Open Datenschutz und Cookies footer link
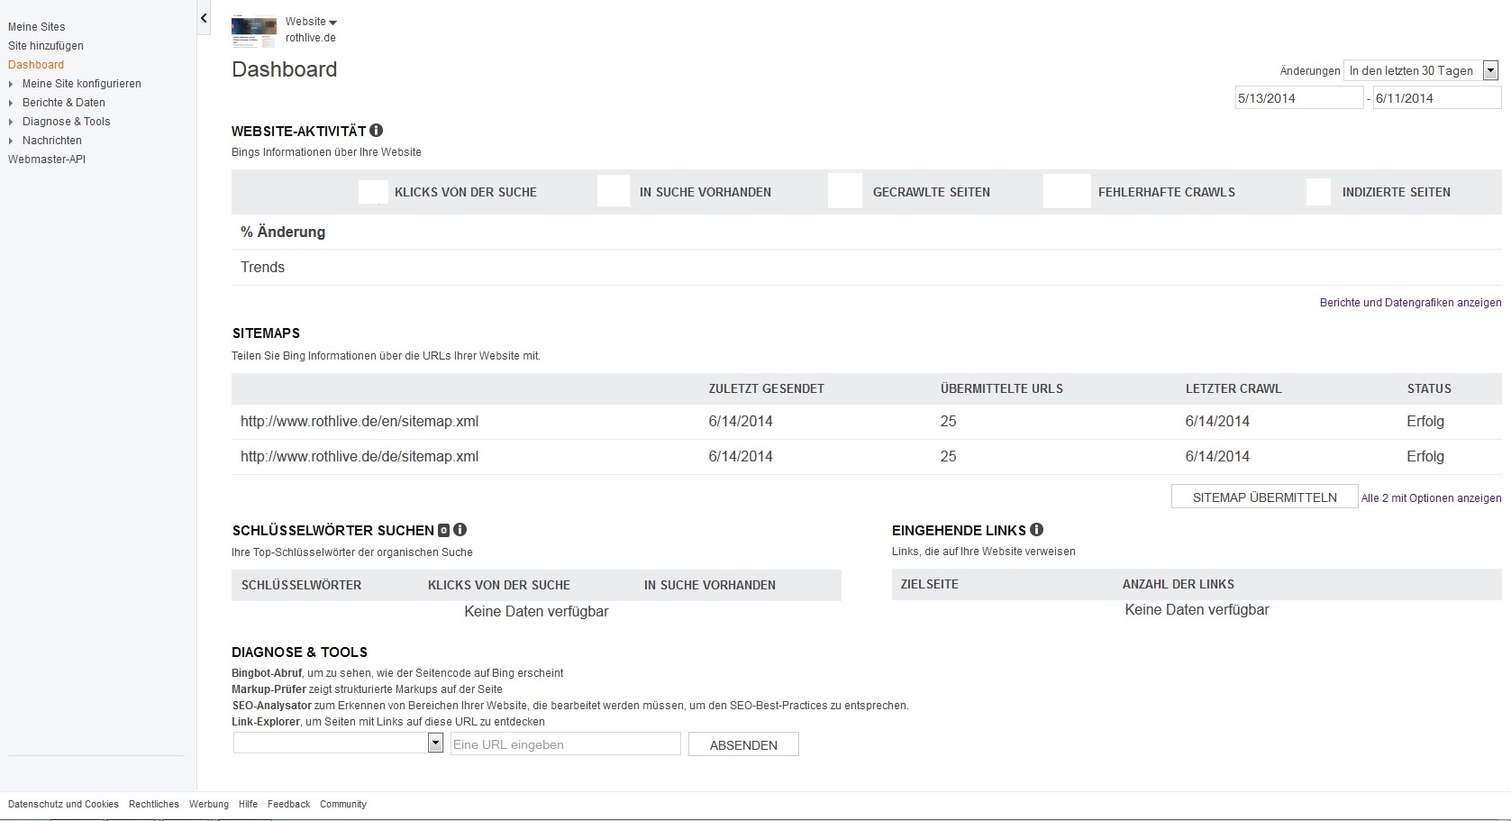The image size is (1511, 821). (63, 804)
